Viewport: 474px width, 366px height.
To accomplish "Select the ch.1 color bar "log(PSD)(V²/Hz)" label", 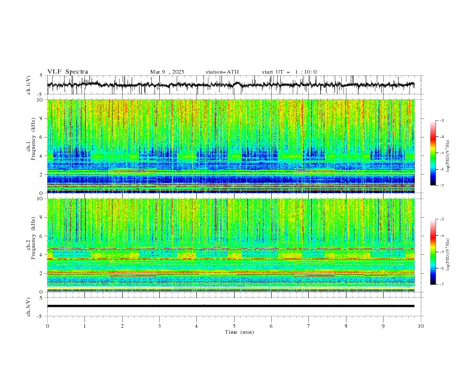I will pyautogui.click(x=448, y=156).
